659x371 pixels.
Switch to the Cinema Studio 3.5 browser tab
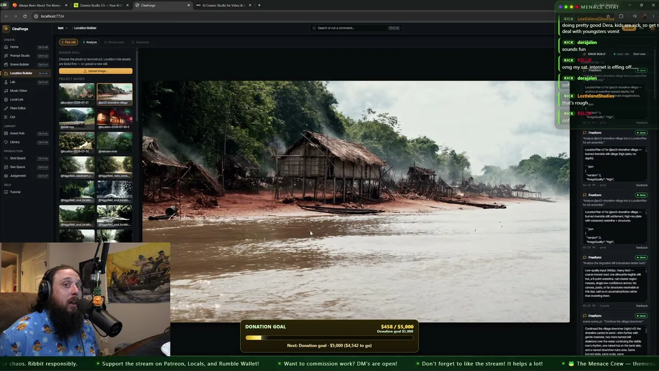pyautogui.click(x=101, y=5)
